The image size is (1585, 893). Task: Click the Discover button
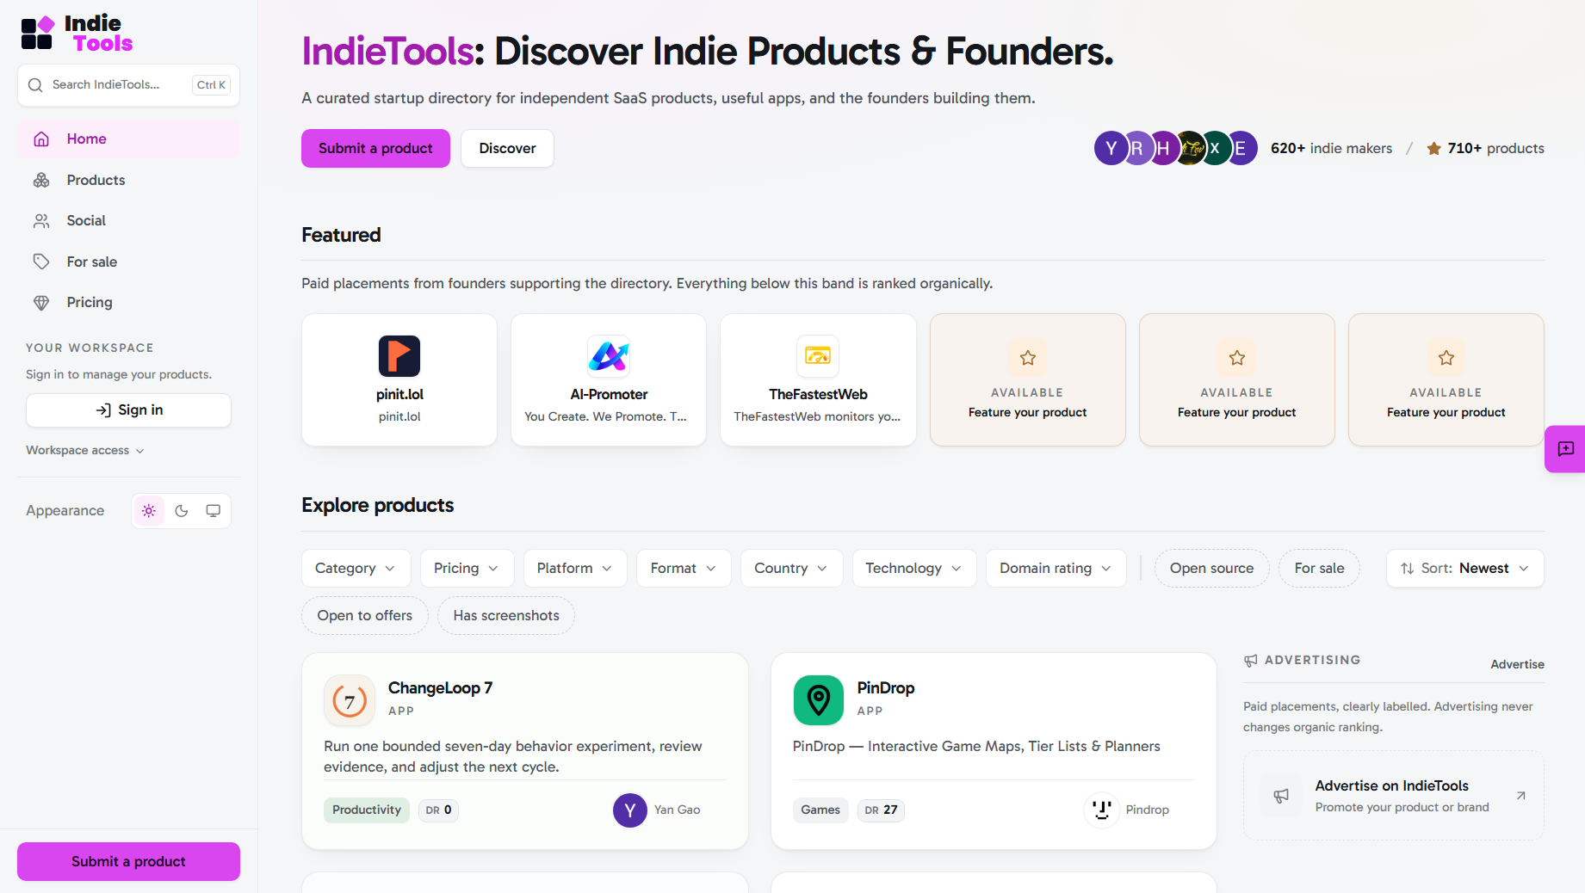pos(507,149)
